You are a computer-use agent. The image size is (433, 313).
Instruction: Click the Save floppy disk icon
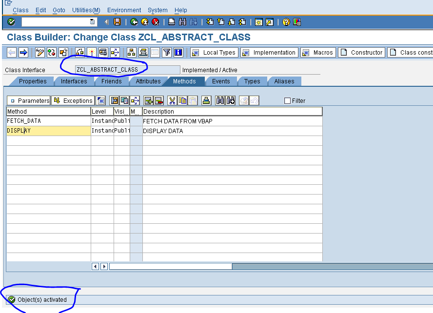pos(118,22)
